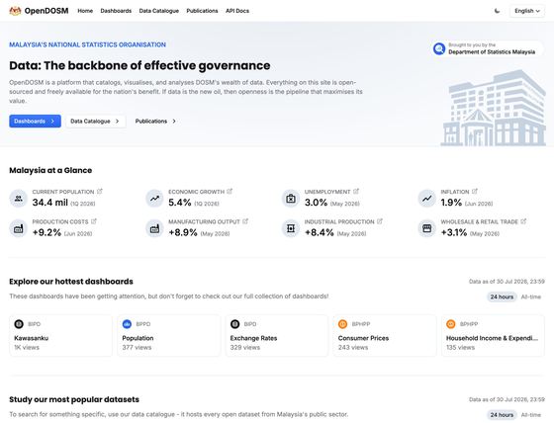Open the Population dashboard card
Image resolution: width=554 pixels, height=423 pixels.
coord(169,335)
